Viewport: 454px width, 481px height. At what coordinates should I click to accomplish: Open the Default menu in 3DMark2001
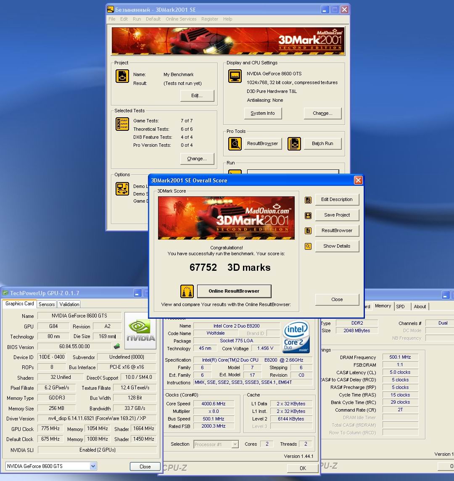153,19
